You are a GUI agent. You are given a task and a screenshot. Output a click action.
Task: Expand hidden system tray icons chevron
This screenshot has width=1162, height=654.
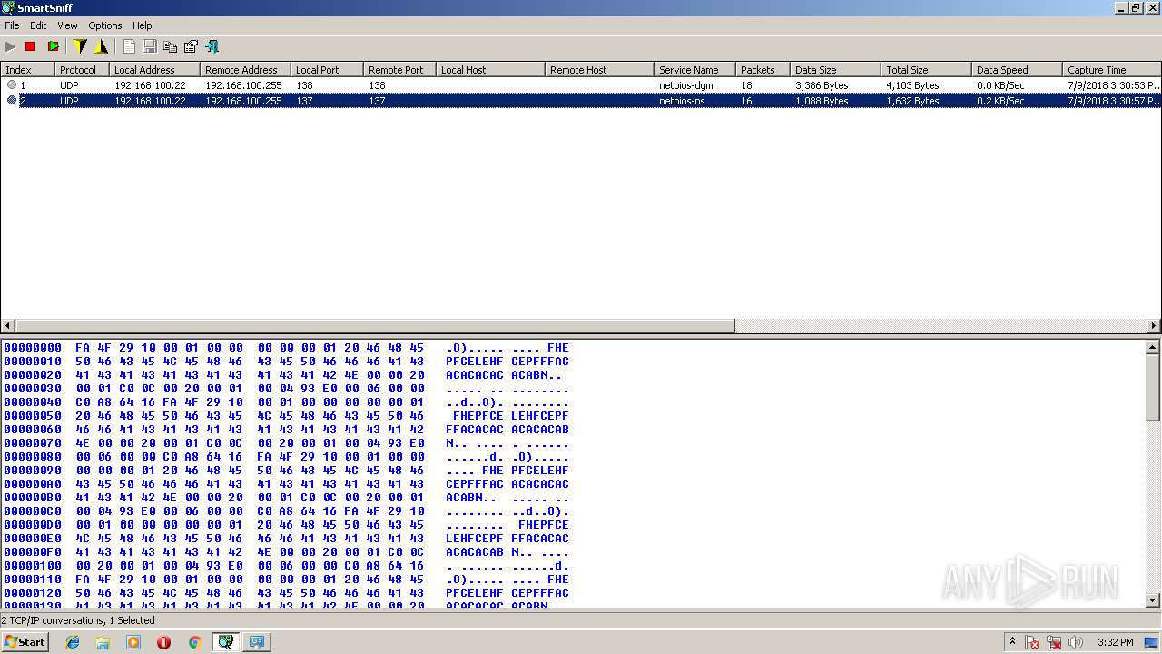(1013, 642)
